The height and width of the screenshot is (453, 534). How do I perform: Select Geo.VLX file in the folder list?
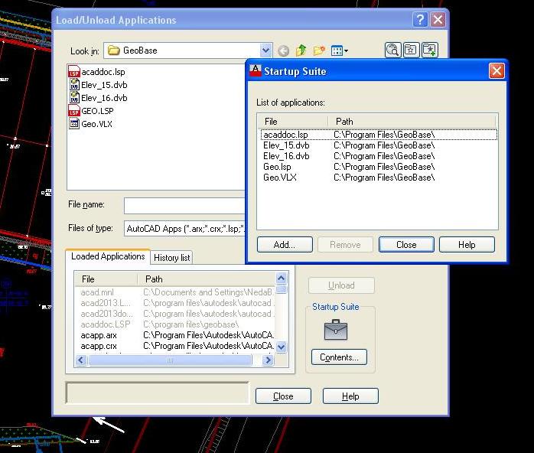pyautogui.click(x=90, y=124)
